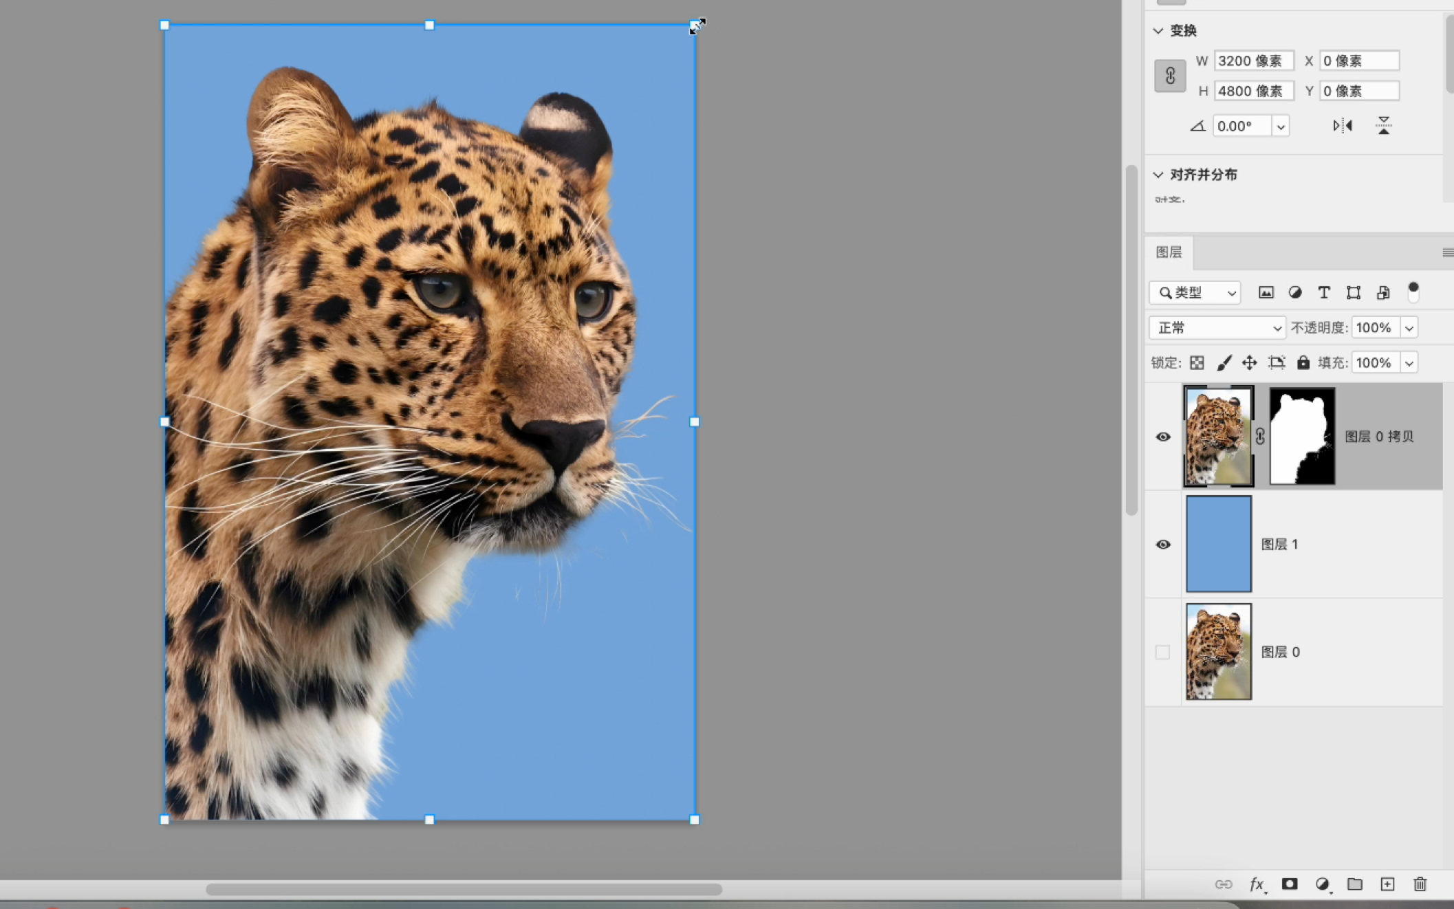Collapse the 对齐并分布 section

[1158, 175]
